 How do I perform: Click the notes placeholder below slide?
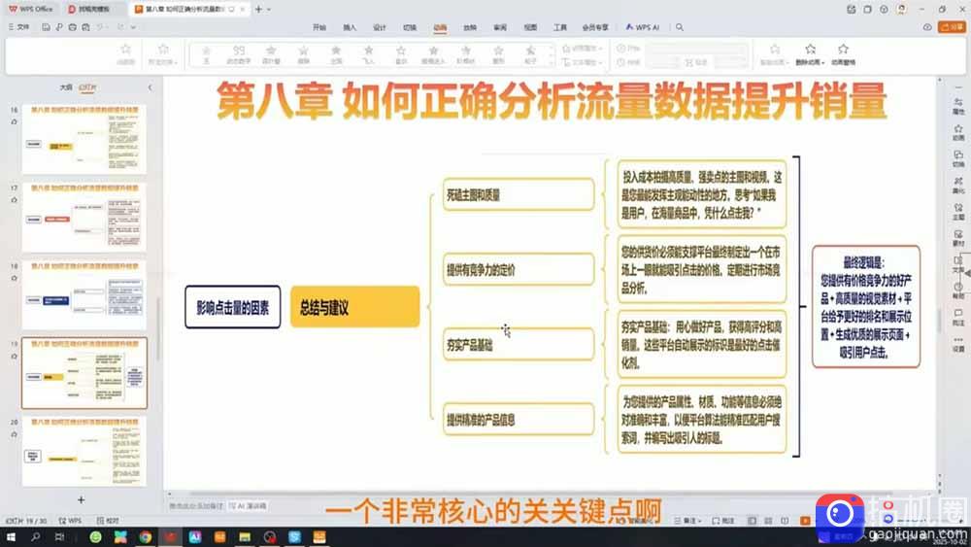pyautogui.click(x=196, y=506)
